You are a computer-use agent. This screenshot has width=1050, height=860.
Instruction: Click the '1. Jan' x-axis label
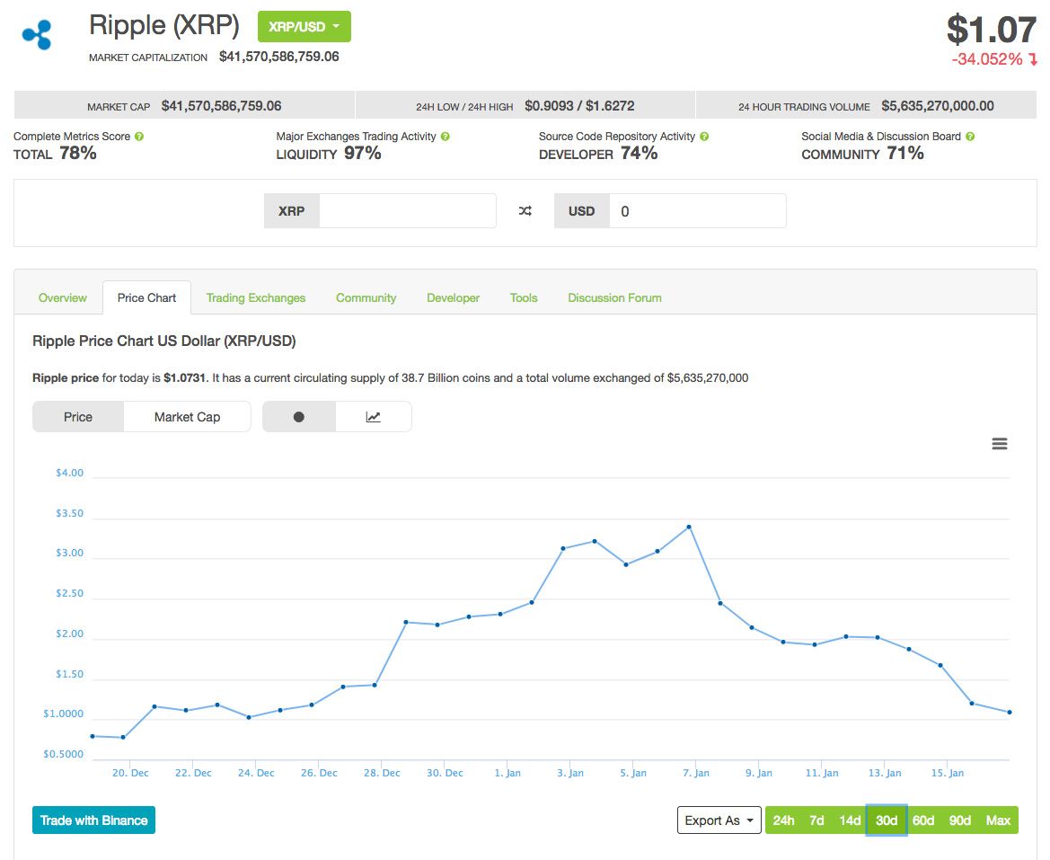pyautogui.click(x=507, y=773)
